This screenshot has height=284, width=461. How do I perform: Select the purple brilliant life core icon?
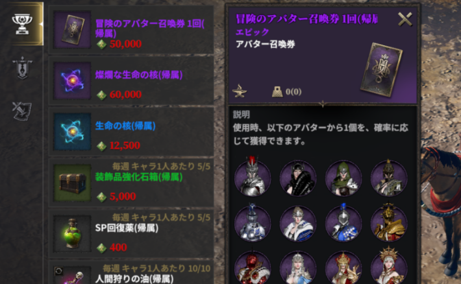(72, 81)
